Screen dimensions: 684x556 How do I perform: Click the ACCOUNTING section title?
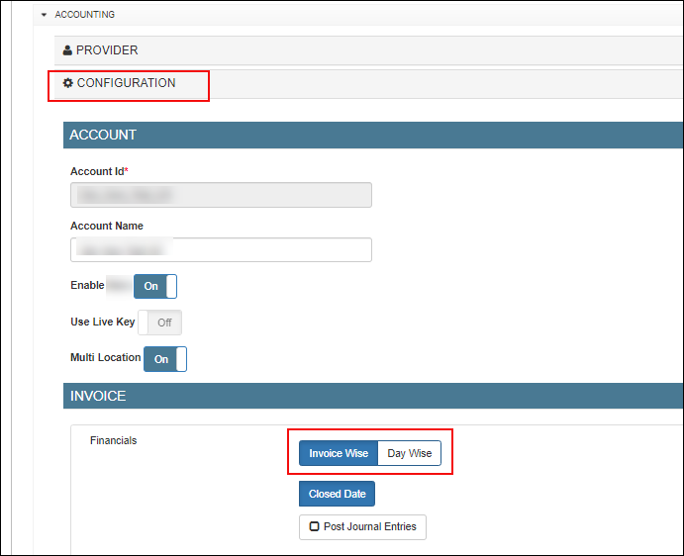(84, 15)
